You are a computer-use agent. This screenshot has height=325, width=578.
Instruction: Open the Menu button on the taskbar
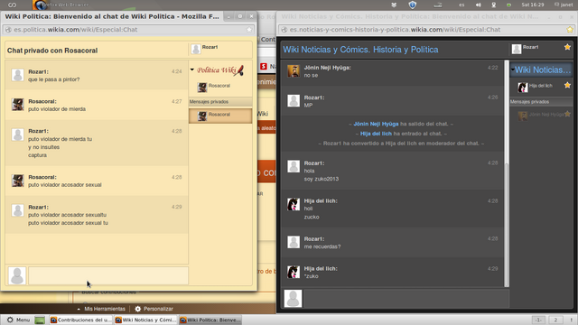point(18,320)
